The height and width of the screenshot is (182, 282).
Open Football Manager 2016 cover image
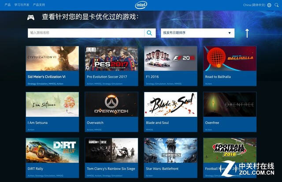(230, 150)
